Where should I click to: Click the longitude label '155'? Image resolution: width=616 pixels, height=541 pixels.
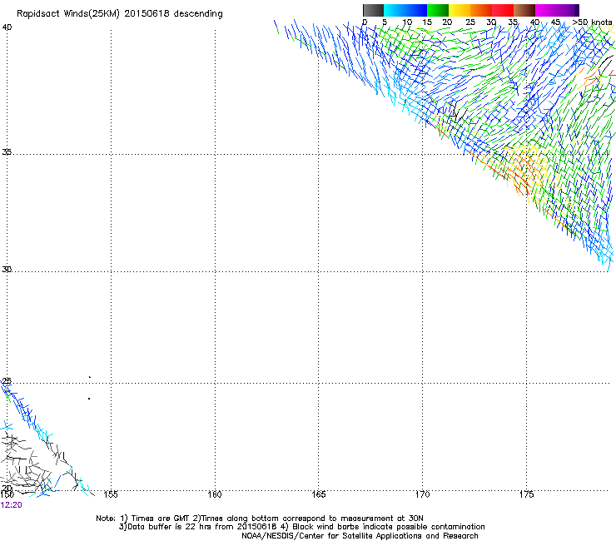(111, 494)
